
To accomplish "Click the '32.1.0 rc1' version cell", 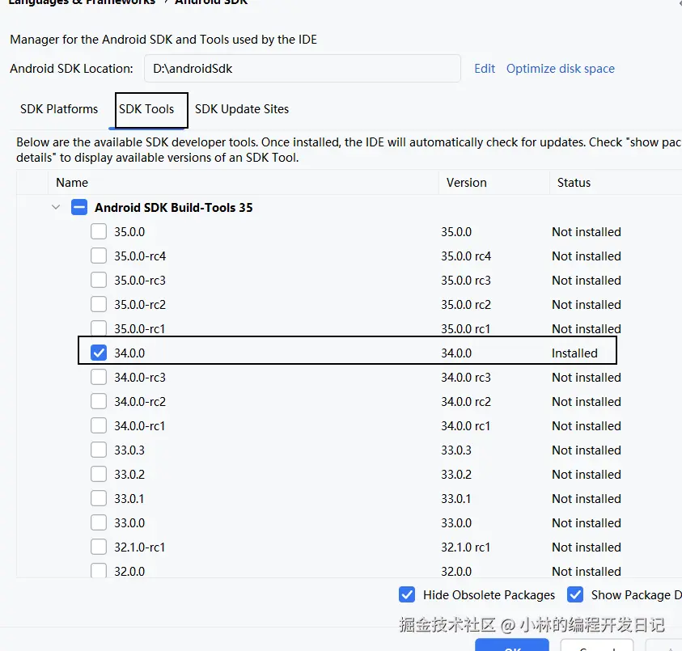I will coord(465,547).
